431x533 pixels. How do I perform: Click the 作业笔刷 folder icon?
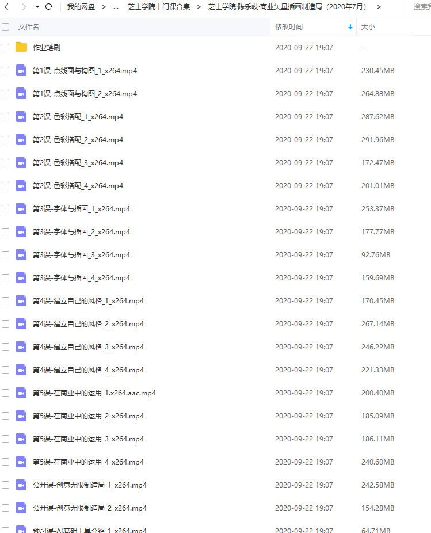(x=21, y=47)
